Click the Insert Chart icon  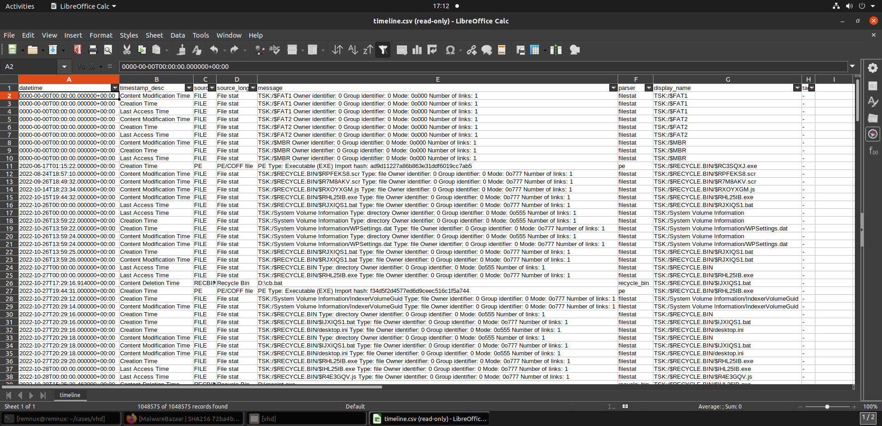point(417,50)
